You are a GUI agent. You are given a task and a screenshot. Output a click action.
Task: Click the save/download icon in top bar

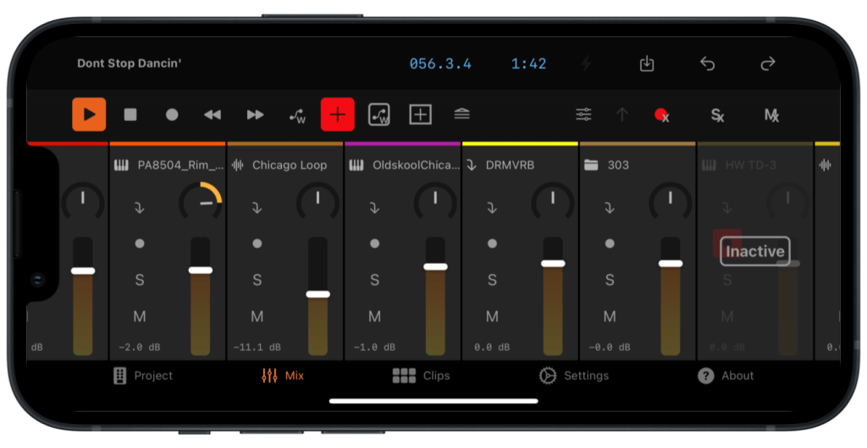(647, 64)
